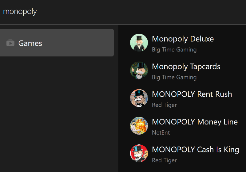Image resolution: width=246 pixels, height=172 pixels.
Task: Click the NetEnt provider label
Action: [161, 132]
